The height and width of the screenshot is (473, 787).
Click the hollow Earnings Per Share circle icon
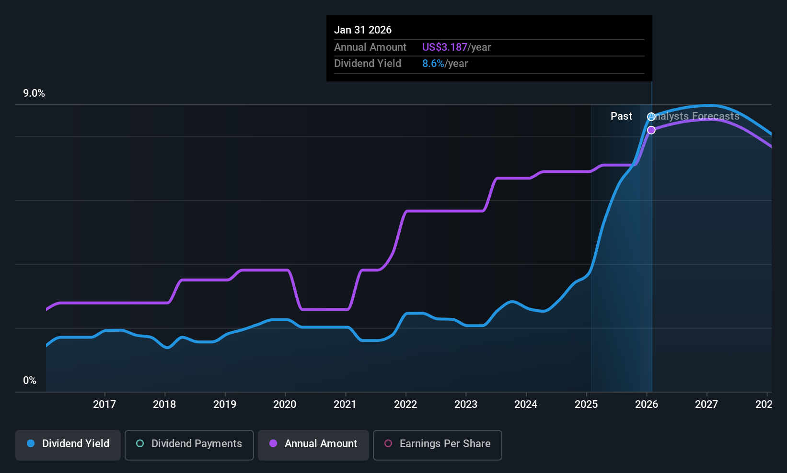[389, 444]
